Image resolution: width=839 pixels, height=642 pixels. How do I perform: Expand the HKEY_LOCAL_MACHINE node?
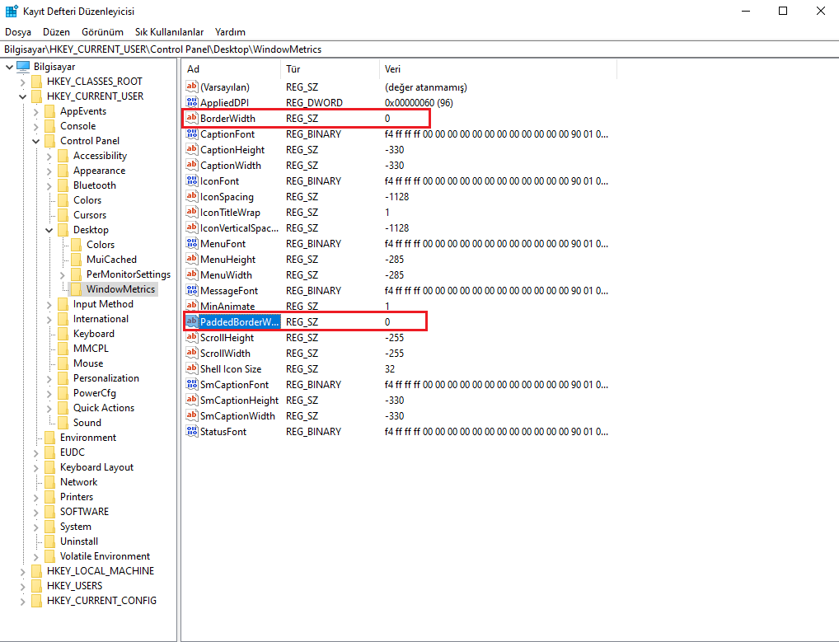click(x=22, y=571)
